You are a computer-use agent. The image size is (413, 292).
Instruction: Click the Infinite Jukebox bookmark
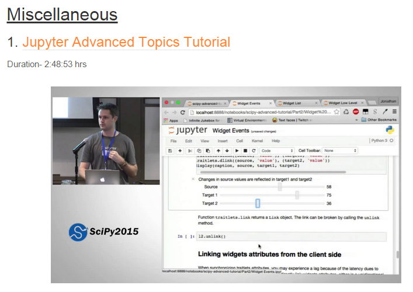point(202,120)
